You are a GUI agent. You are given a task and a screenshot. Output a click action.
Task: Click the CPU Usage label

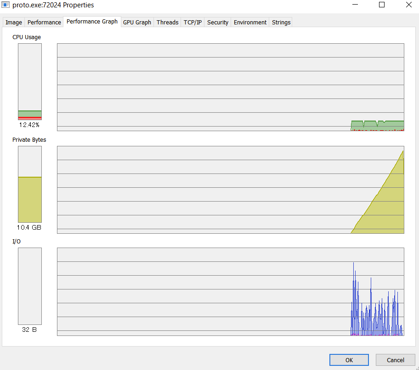click(27, 37)
